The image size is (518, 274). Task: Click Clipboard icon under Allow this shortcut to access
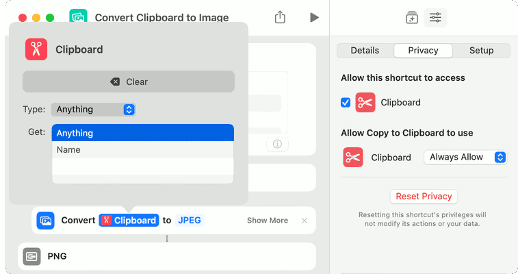pos(365,103)
